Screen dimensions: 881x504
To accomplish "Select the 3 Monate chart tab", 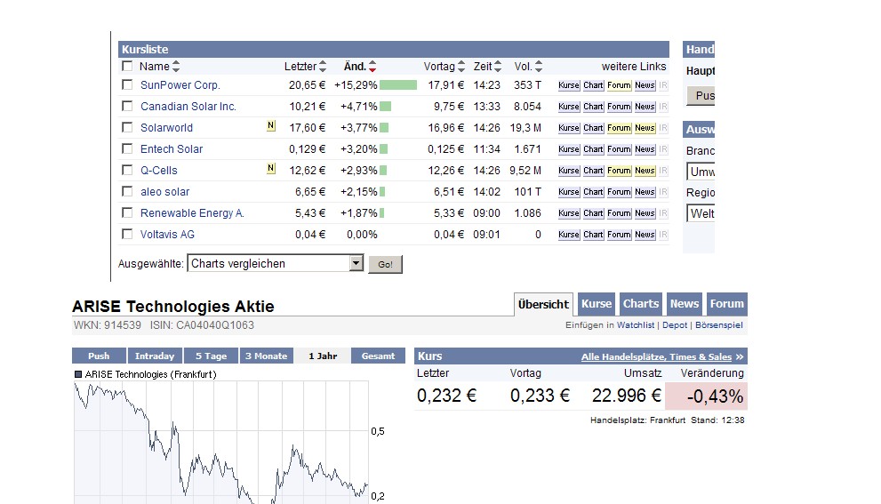I will tap(266, 356).
